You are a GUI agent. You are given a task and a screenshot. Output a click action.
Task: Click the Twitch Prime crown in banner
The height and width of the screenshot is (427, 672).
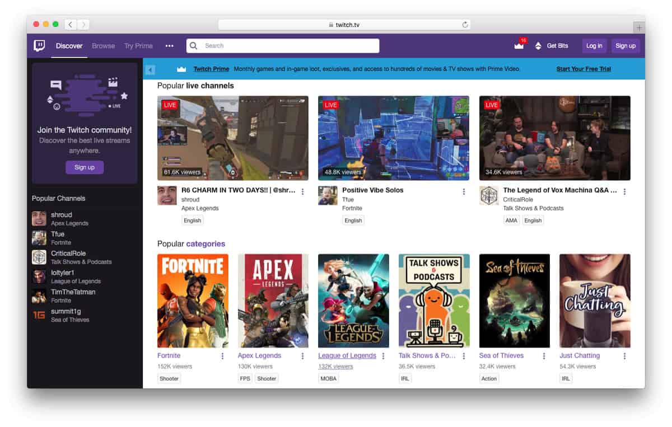pos(181,69)
